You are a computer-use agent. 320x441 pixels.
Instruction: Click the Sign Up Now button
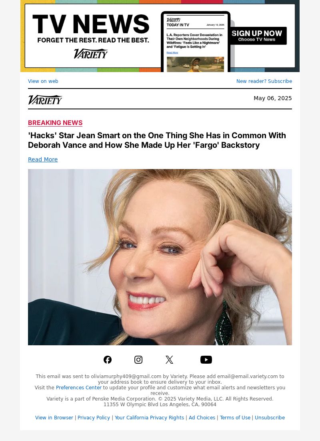click(257, 36)
